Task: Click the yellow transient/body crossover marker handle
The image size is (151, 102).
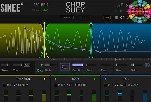Action: pos(44,23)
